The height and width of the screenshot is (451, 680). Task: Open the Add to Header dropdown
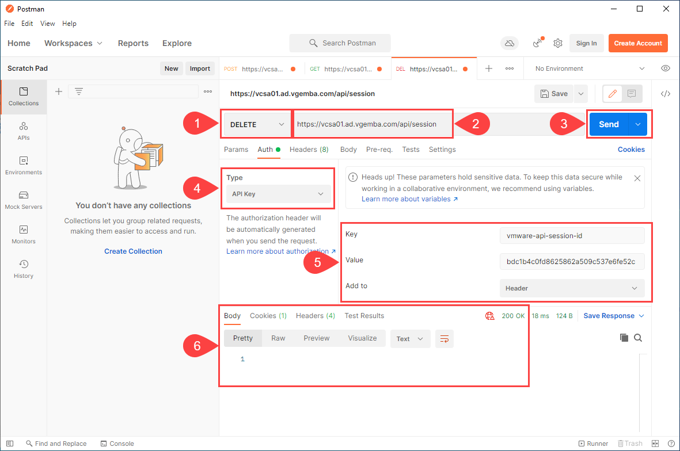tap(572, 288)
